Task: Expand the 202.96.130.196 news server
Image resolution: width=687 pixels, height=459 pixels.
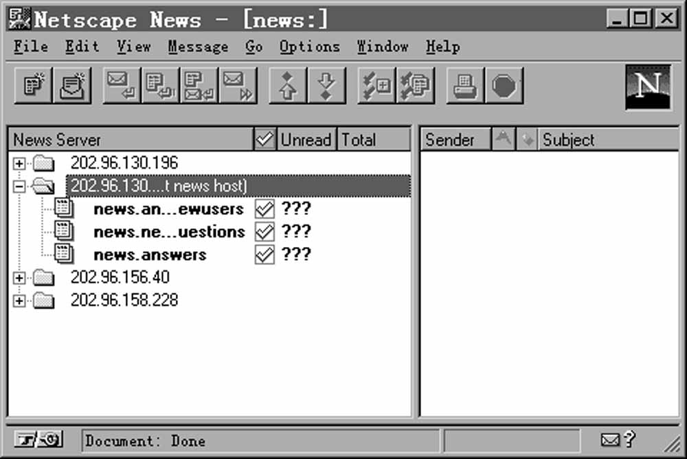Action: coord(19,164)
